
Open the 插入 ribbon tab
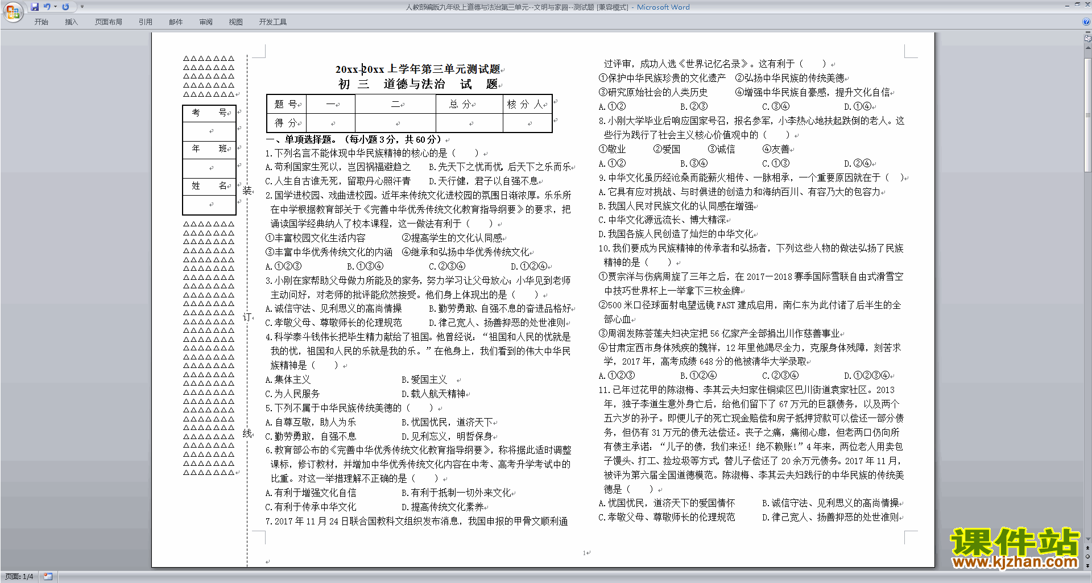pyautogui.click(x=71, y=22)
